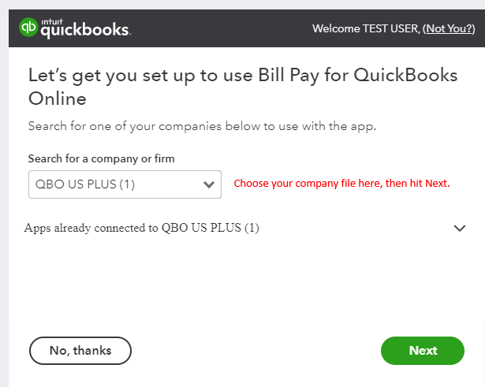Decline with the No, thanks button
Viewport: 485px width, 387px height.
tap(80, 350)
